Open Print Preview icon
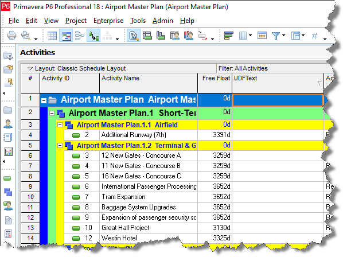 [x=25, y=36]
